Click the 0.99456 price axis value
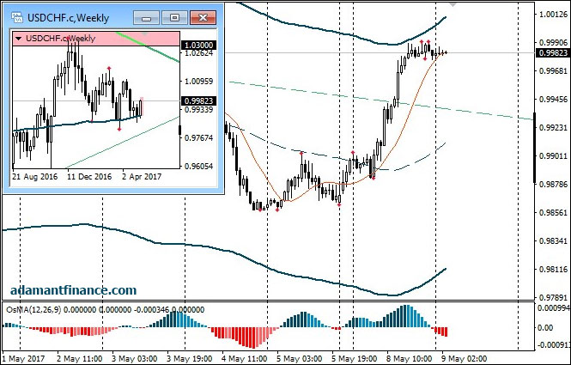The width and height of the screenshot is (571, 365). [553, 99]
